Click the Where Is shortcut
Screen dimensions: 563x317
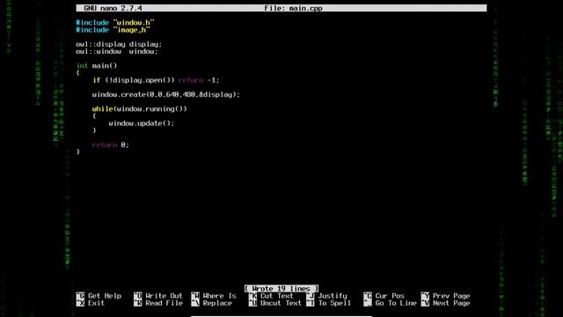pyautogui.click(x=214, y=296)
